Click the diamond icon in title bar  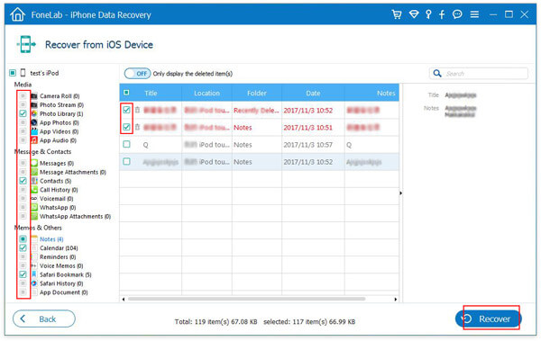click(413, 14)
